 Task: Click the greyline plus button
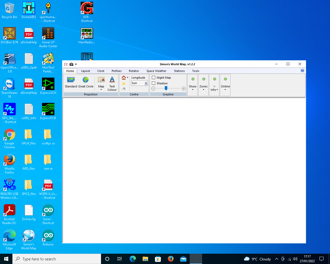184,89
